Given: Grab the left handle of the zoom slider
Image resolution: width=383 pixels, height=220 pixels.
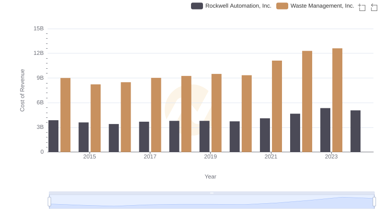Looking at the screenshot, I should (x=49, y=202).
